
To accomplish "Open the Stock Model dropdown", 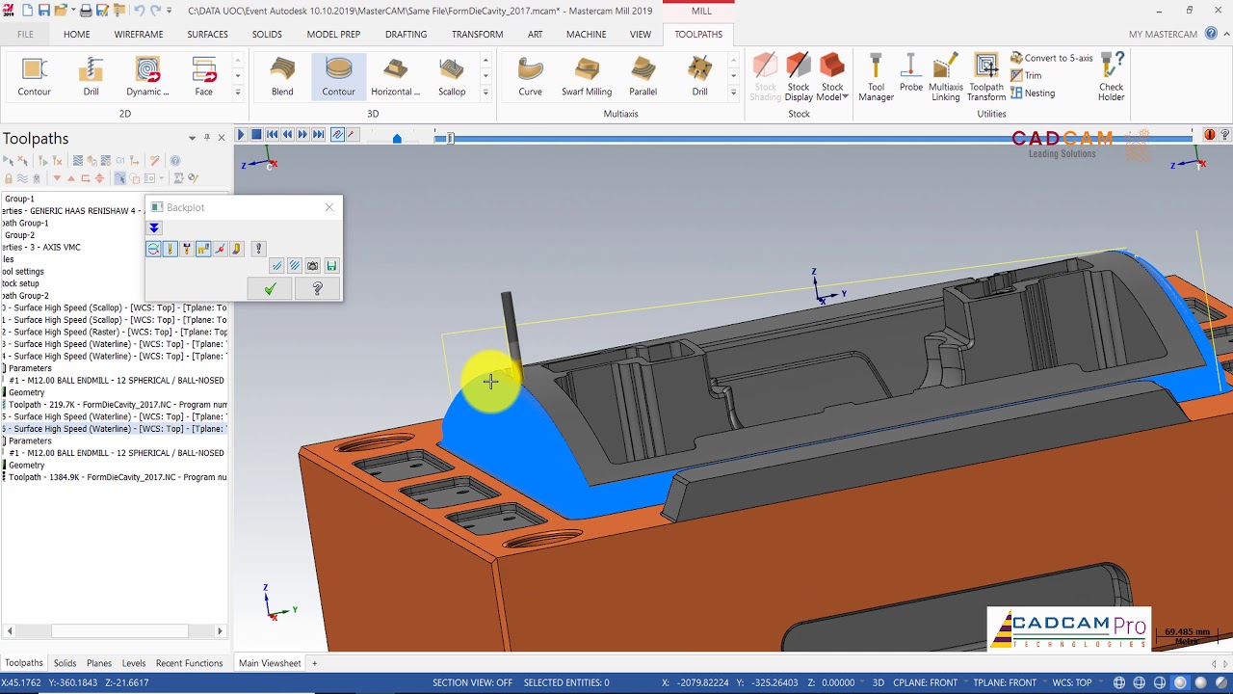I will coord(832,77).
